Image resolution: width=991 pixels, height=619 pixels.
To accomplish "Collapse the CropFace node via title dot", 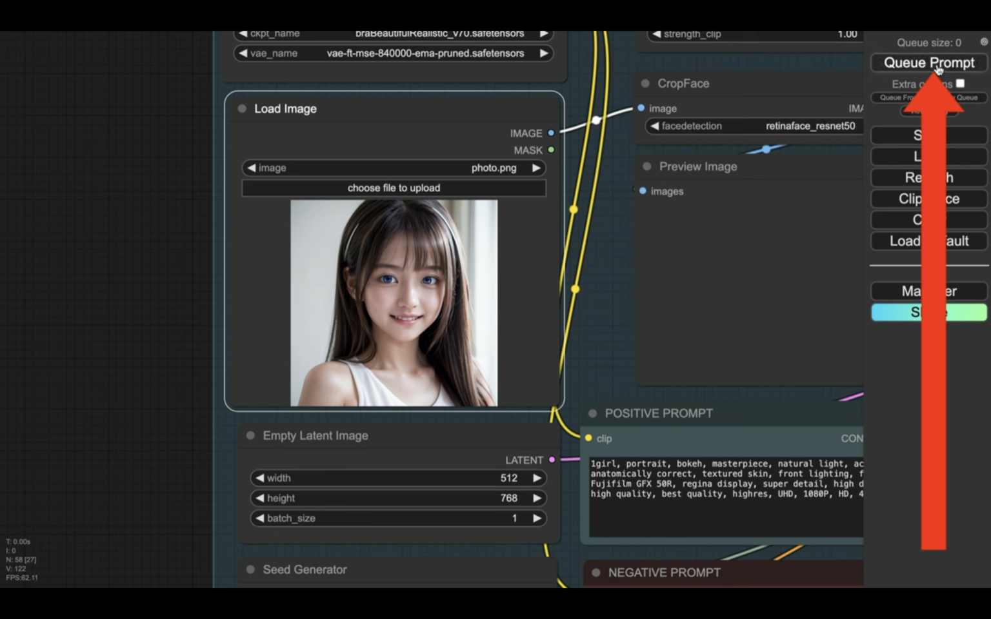I will point(645,83).
